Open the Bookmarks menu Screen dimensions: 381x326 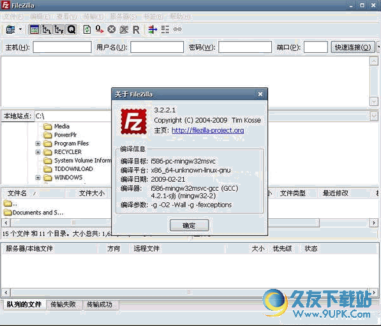pos(153,17)
